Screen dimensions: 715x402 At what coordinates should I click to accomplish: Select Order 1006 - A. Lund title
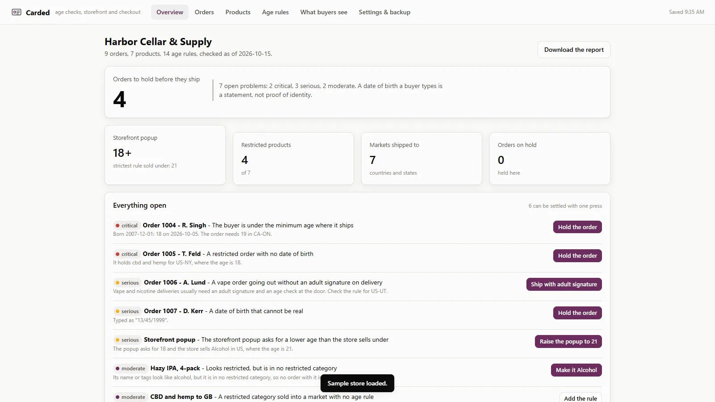tap(175, 282)
